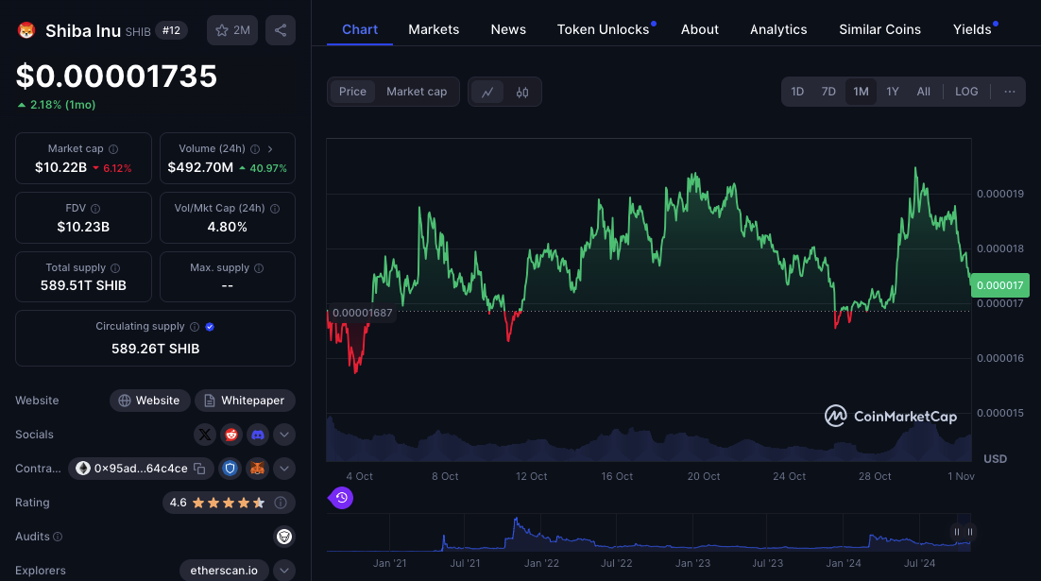Select Price chart mode
Viewport: 1041px width, 581px height.
352,92
